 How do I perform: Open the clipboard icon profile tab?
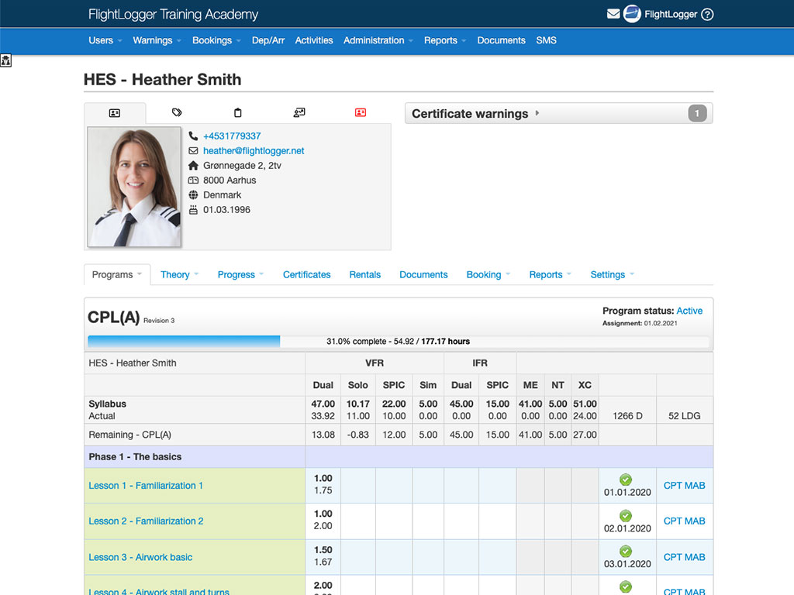[238, 113]
